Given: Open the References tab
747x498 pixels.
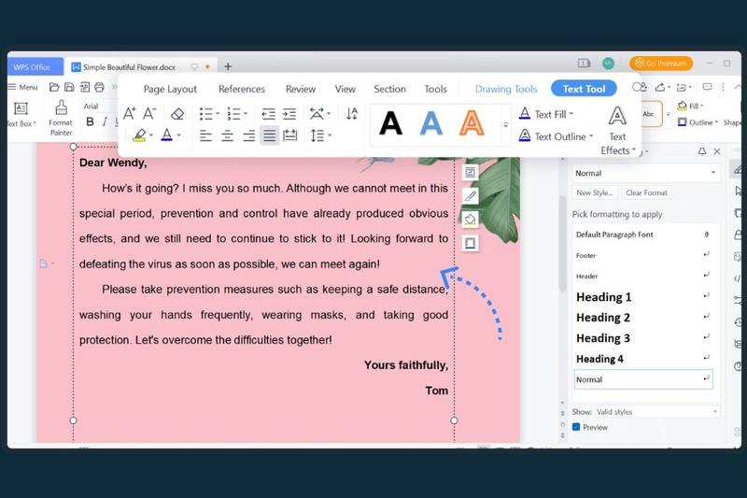Looking at the screenshot, I should (x=242, y=89).
